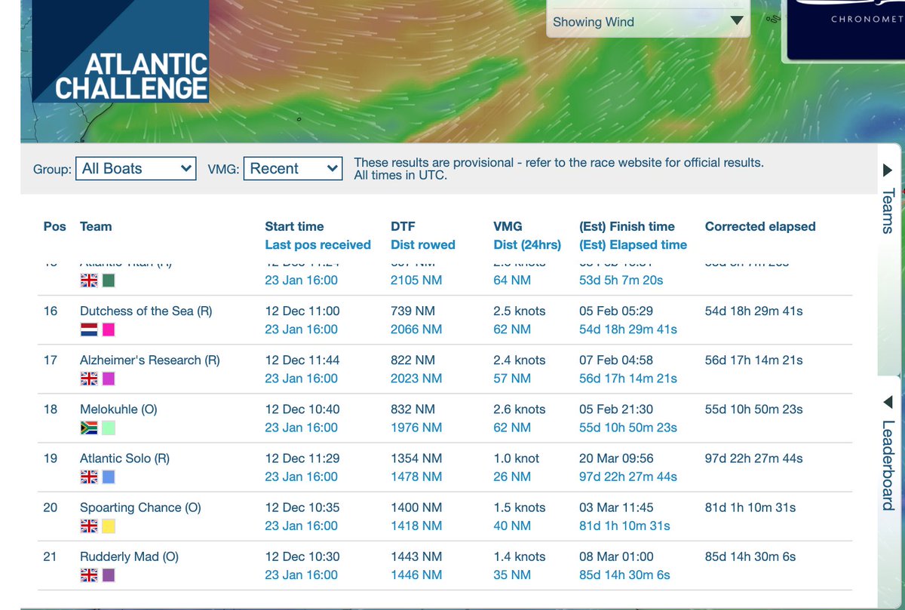Click Spoarting Chance's 40 NM 24hr distance
Screen dimensions: 905x610
pos(512,526)
